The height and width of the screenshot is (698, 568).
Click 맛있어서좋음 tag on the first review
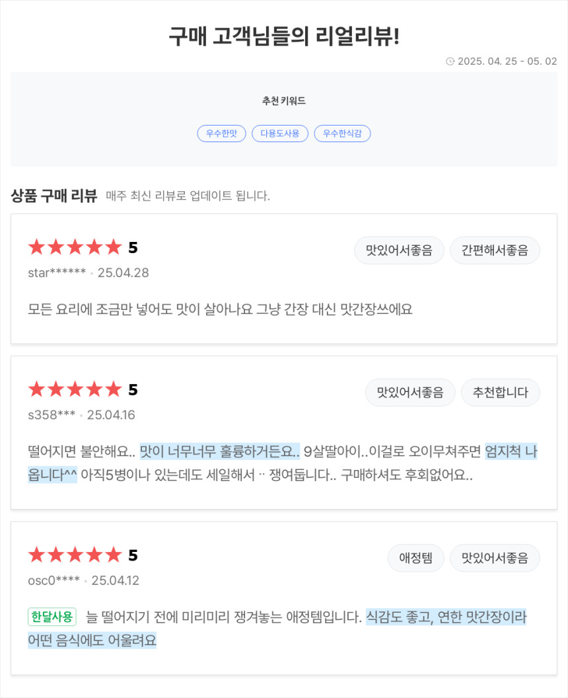(x=399, y=250)
